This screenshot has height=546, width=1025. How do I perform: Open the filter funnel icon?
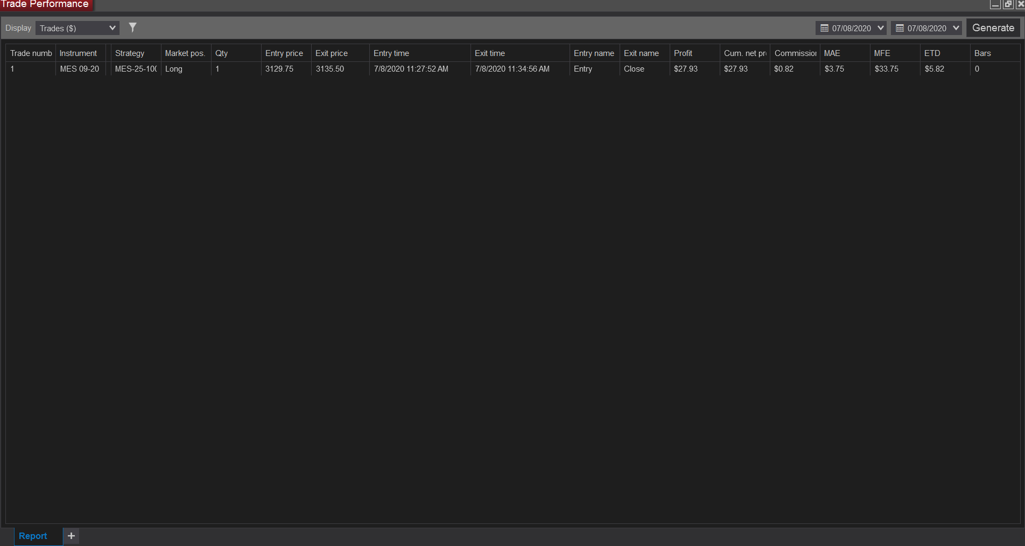coord(132,27)
